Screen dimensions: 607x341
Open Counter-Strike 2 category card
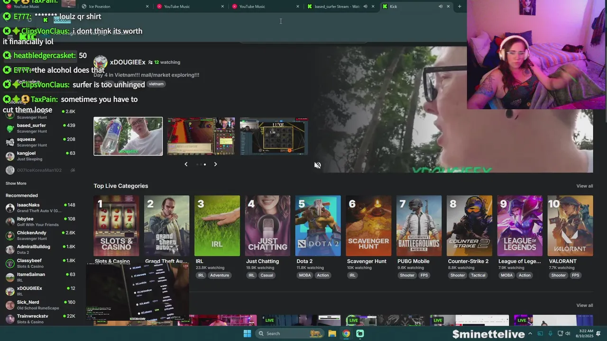469,226
